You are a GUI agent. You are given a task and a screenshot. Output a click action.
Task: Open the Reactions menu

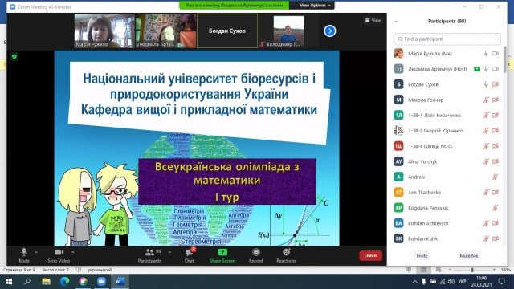(x=286, y=255)
